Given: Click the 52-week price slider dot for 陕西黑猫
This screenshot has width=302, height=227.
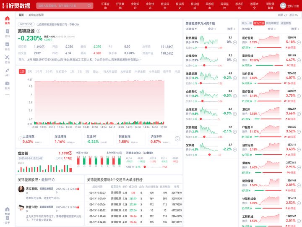Looking at the screenshot, I should 206,48.
